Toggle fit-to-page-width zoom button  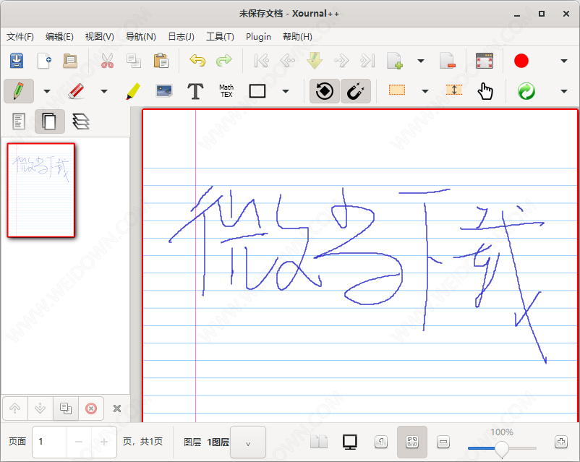click(412, 442)
